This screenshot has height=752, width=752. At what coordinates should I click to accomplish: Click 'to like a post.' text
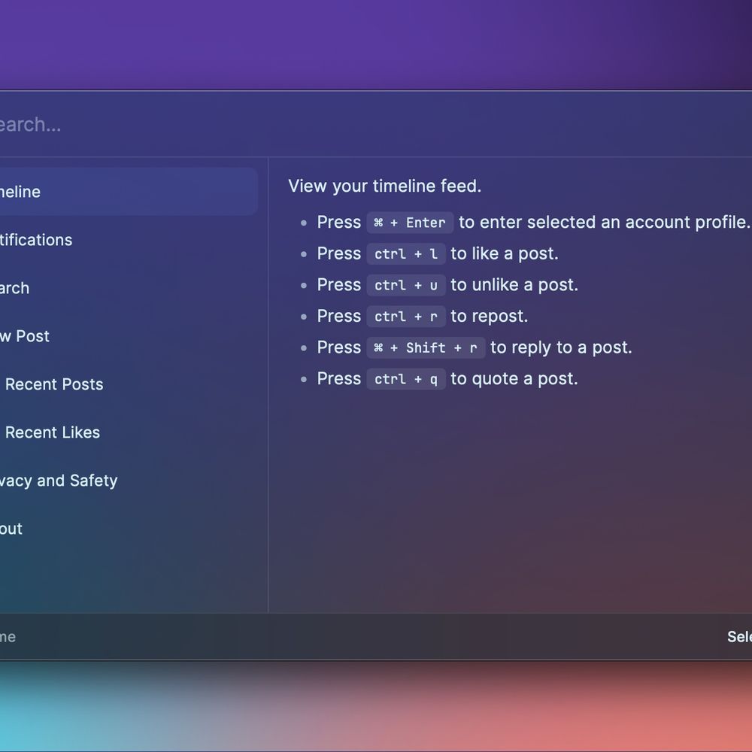coord(505,253)
